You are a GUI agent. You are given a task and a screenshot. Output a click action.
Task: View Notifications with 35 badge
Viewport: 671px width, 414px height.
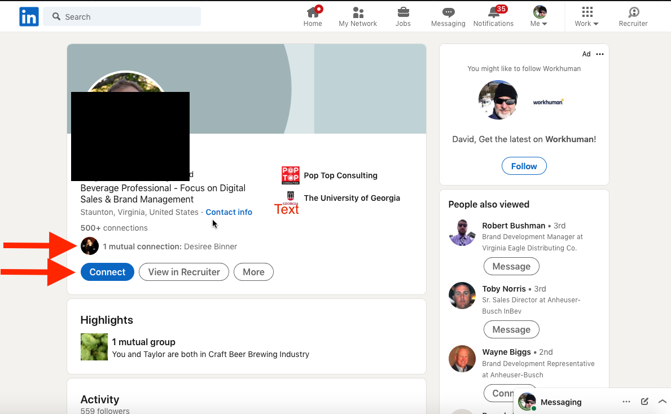coord(493,17)
